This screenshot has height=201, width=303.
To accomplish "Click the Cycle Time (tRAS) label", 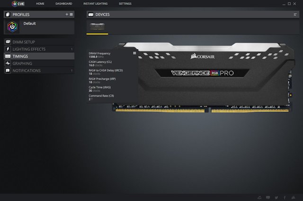I will pyautogui.click(x=100, y=87).
